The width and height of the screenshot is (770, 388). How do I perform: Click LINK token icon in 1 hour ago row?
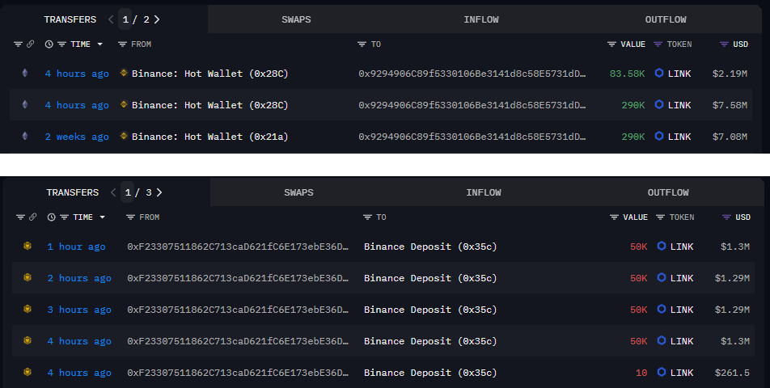click(x=662, y=246)
